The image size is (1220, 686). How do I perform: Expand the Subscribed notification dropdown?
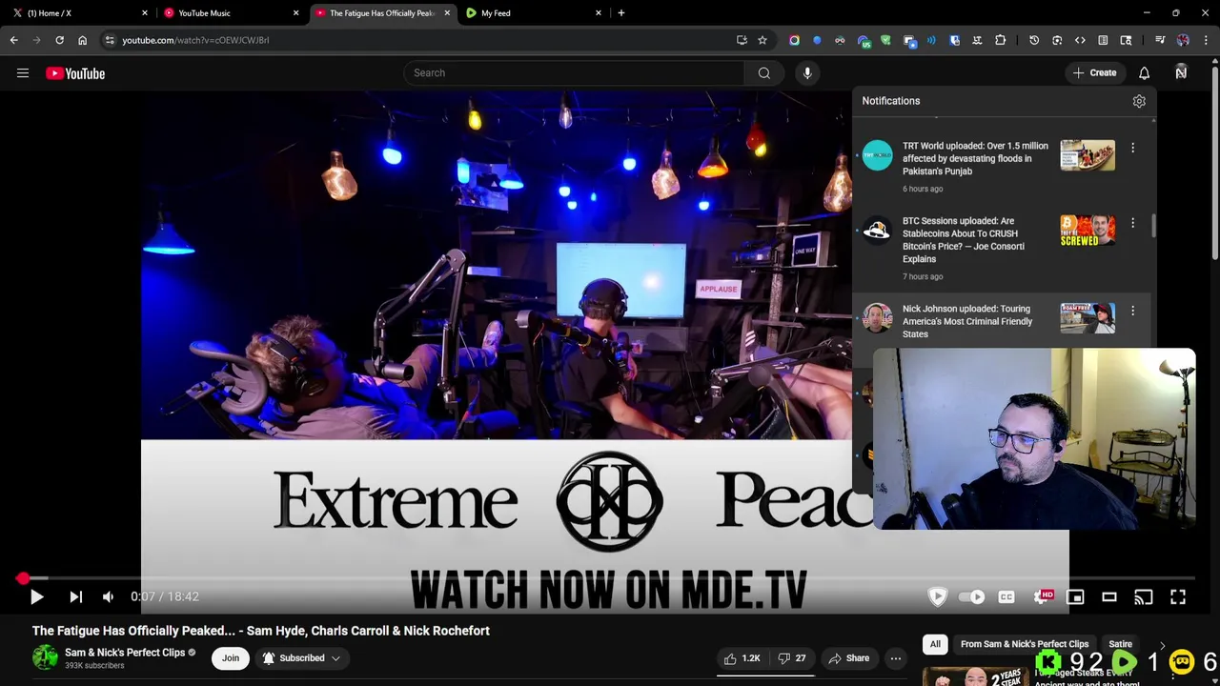(x=301, y=658)
